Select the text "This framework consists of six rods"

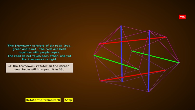(35, 46)
